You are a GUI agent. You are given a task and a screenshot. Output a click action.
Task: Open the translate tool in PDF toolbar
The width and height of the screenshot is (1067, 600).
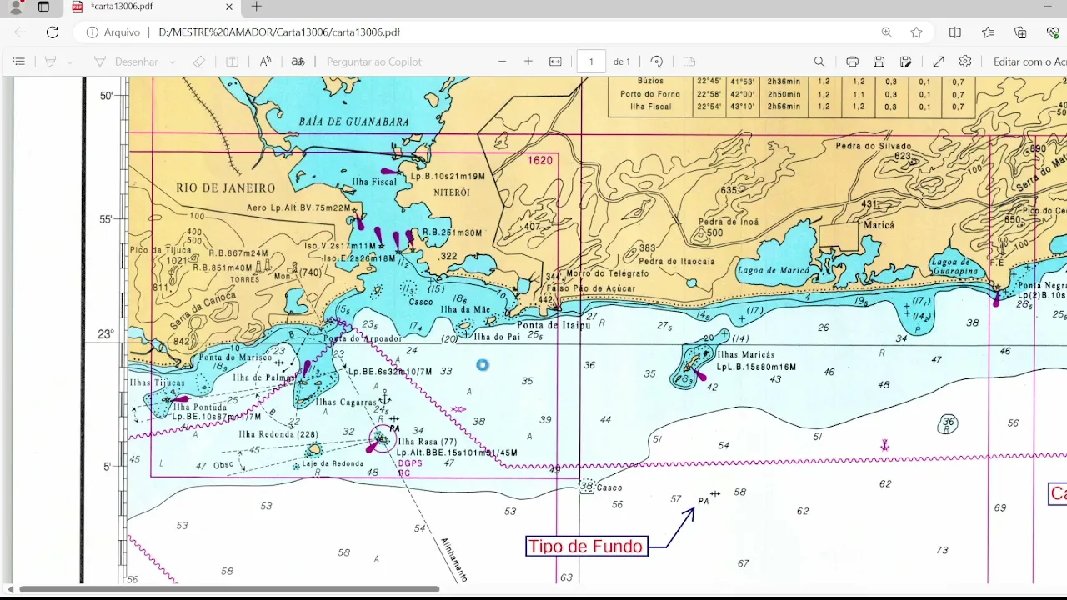298,62
